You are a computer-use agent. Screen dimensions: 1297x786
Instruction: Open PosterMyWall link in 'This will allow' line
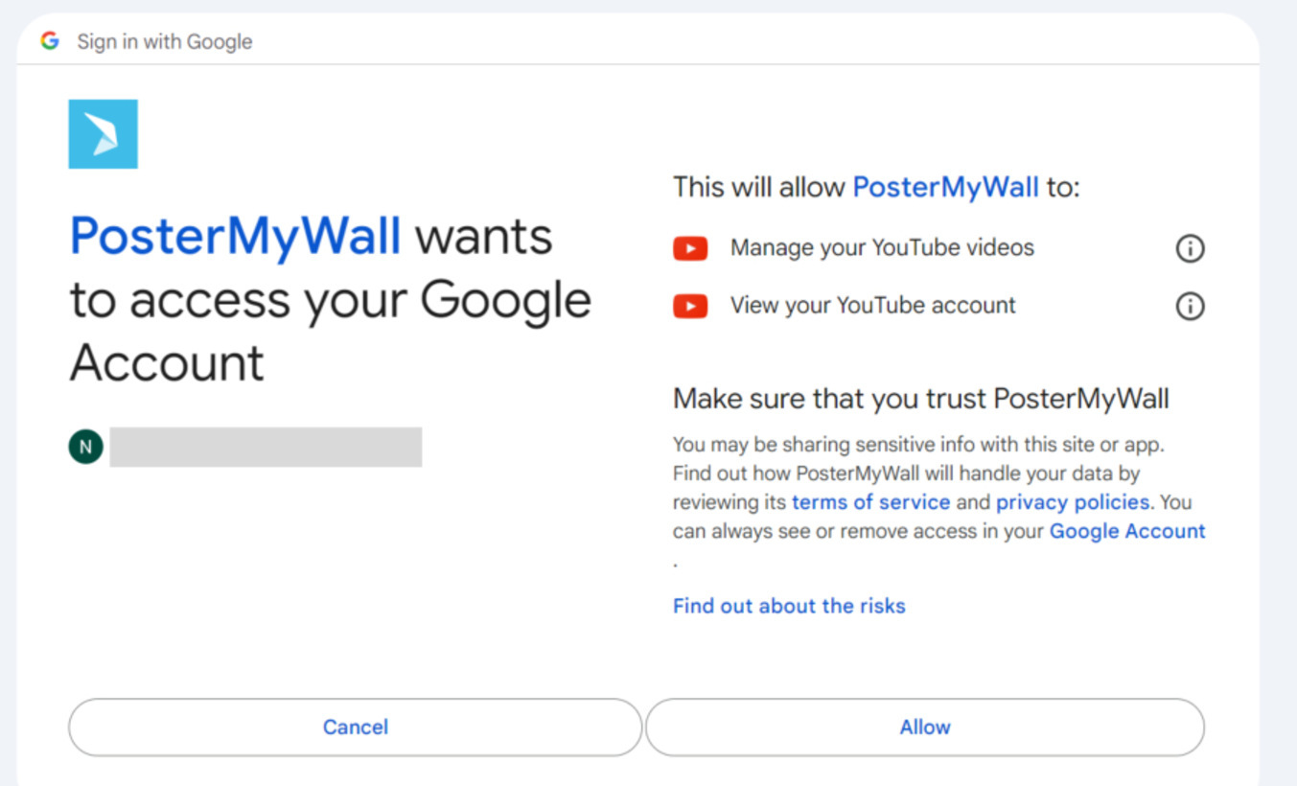(x=945, y=187)
